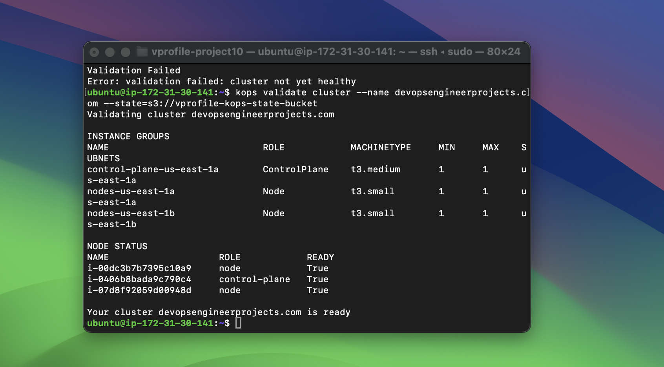Click the READY column header
664x367 pixels.
[x=321, y=257]
